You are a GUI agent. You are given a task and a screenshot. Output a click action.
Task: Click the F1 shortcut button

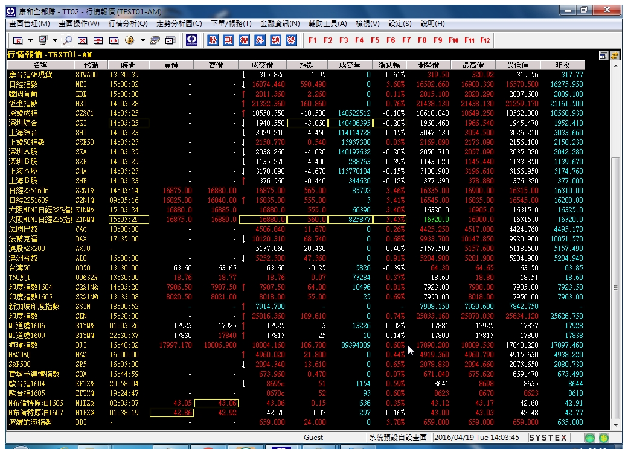[312, 40]
